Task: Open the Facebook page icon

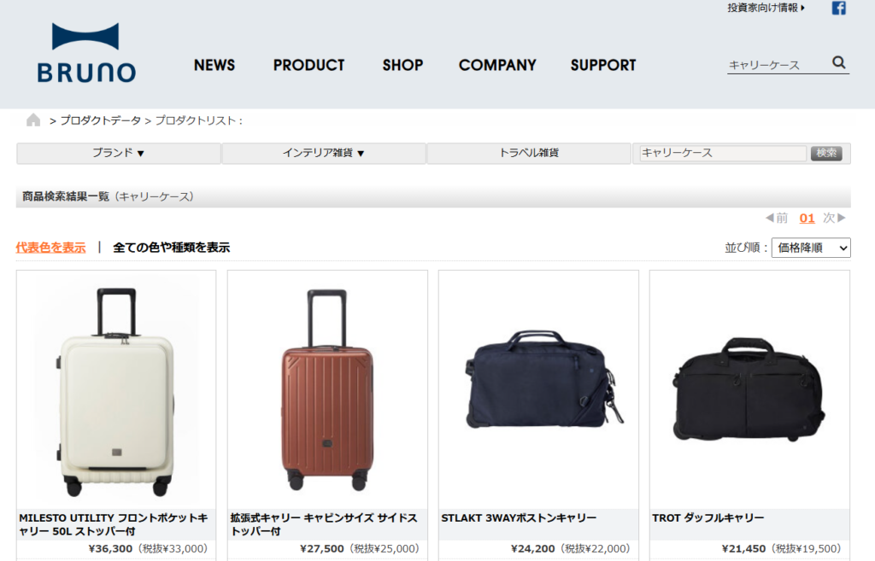Action: pyautogui.click(x=839, y=8)
